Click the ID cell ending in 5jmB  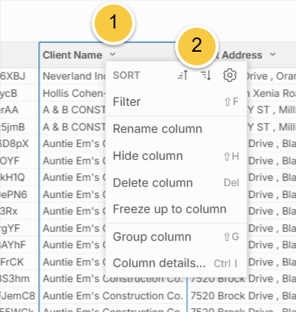pos(20,127)
